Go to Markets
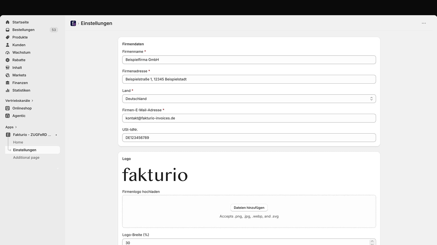Viewport: 437px width, 245px height. click(x=19, y=75)
